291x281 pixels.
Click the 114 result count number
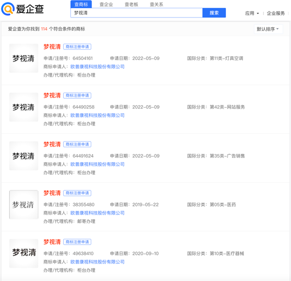point(44,29)
